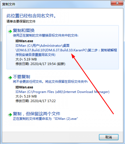This screenshot has height=144, width=125.
Task: Click the green arrow beside 不要复制
Action: coord(10,77)
